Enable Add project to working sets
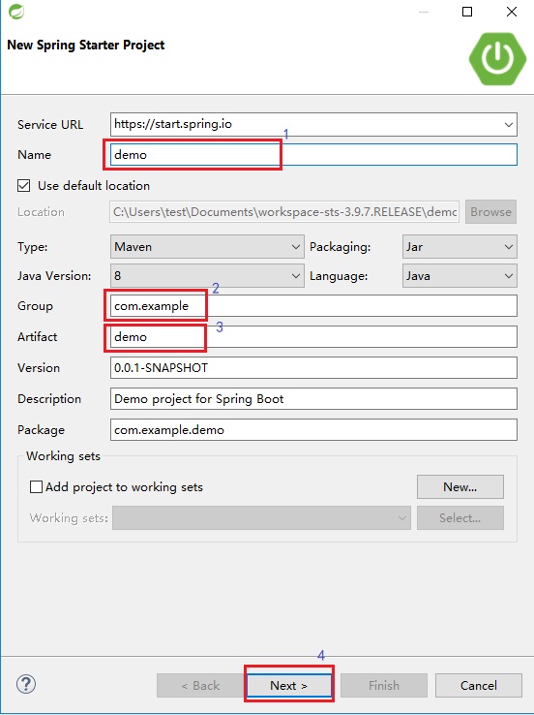This screenshot has width=534, height=715. click(x=36, y=487)
